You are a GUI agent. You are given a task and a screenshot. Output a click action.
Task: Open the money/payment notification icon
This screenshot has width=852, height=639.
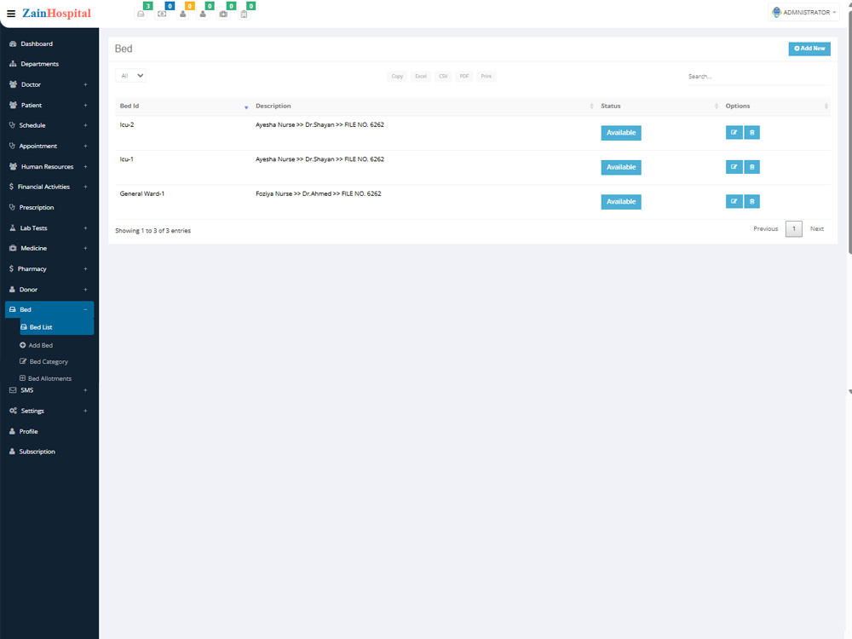pyautogui.click(x=162, y=14)
